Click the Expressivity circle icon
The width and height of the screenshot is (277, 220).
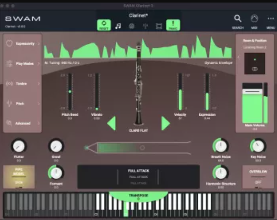point(9,43)
